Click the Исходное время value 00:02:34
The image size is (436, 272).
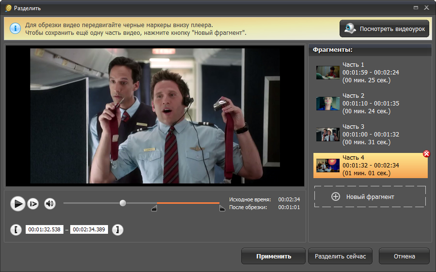(x=289, y=199)
